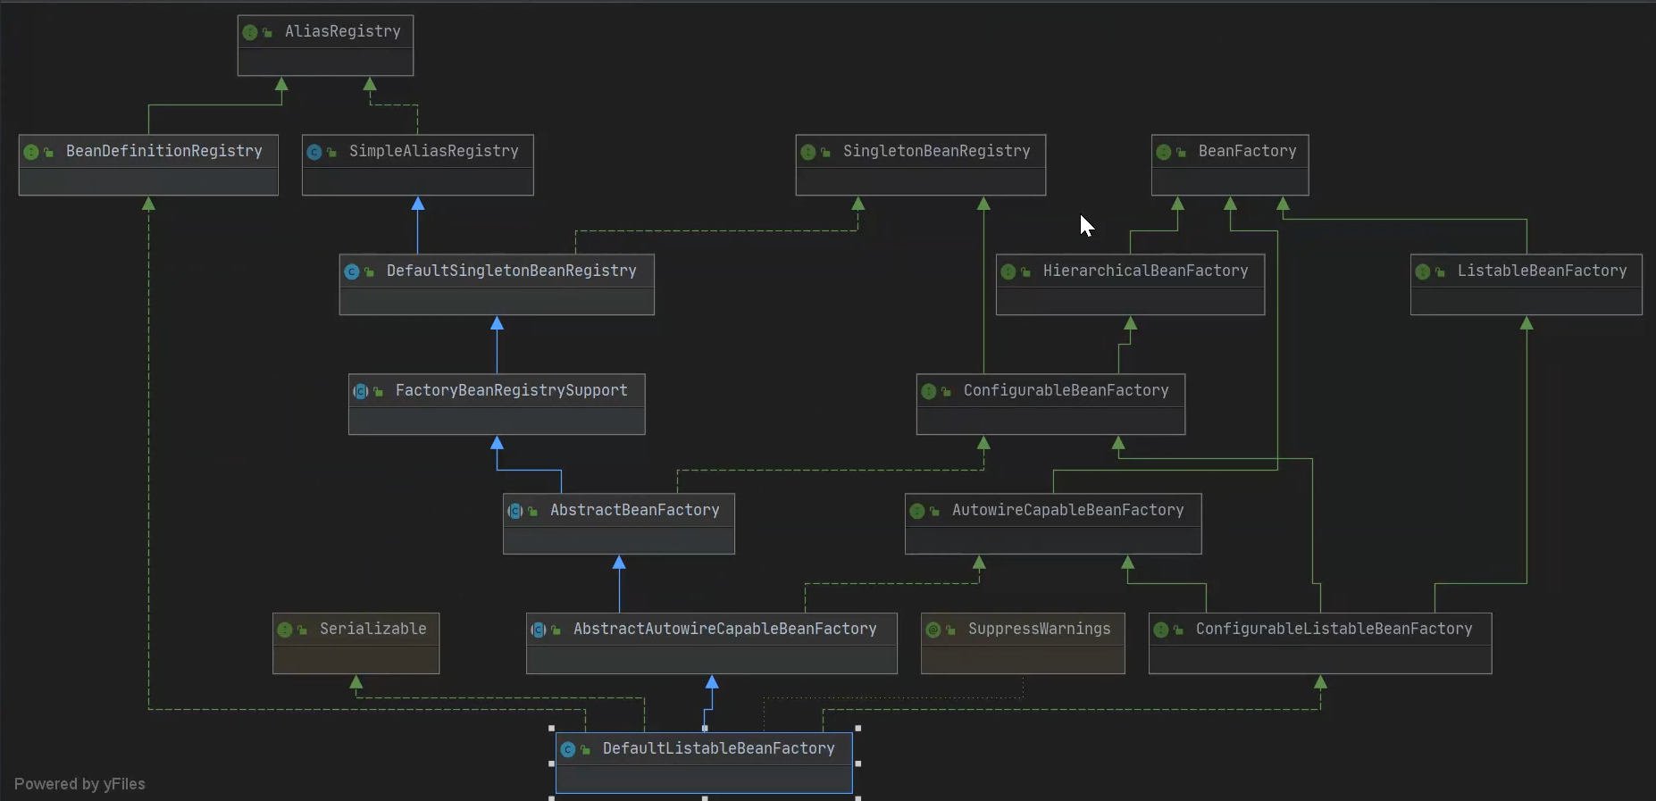Image resolution: width=1656 pixels, height=801 pixels.
Task: Click the interface icon on HierarchicalBeanFactory node
Action: pos(1008,271)
